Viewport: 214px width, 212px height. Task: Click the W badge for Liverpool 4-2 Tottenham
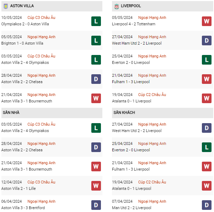click(207, 21)
